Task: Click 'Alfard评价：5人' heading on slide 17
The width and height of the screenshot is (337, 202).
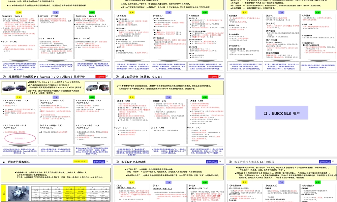Action: [x=14, y=125]
